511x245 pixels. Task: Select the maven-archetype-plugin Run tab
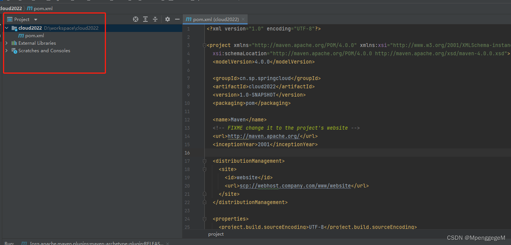pos(97,243)
